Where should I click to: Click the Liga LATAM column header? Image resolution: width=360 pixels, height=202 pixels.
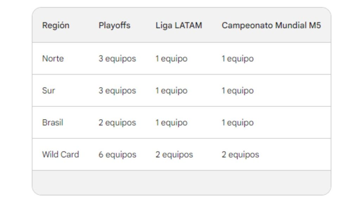(x=179, y=26)
